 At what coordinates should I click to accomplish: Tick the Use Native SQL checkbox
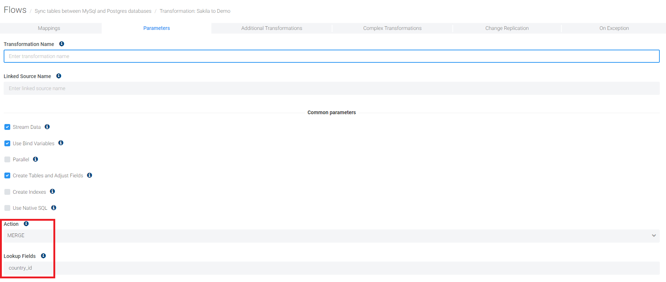pyautogui.click(x=7, y=208)
